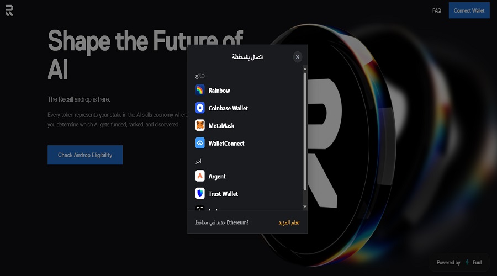The image size is (497, 276).
Task: Pick the MetaMask fox icon
Action: [x=200, y=125]
